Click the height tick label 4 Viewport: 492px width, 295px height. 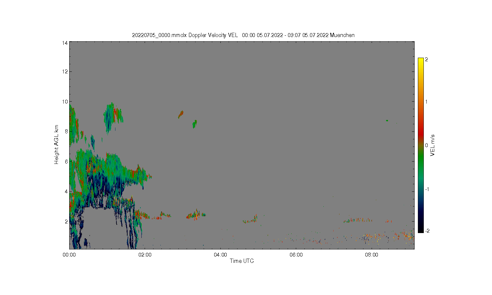pos(67,191)
